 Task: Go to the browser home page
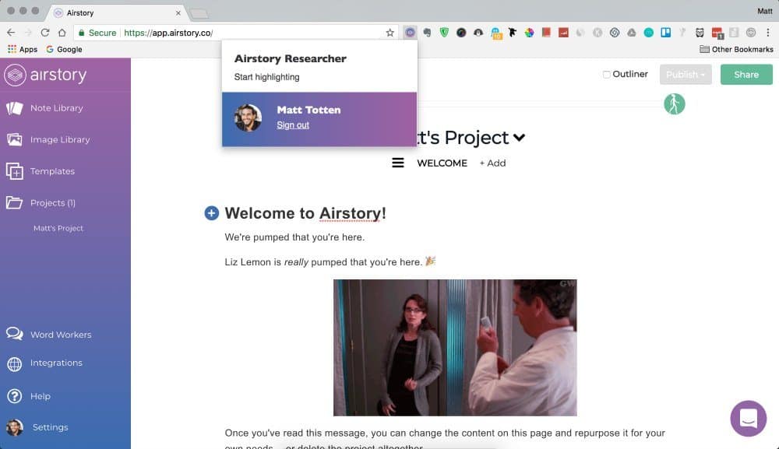point(62,33)
